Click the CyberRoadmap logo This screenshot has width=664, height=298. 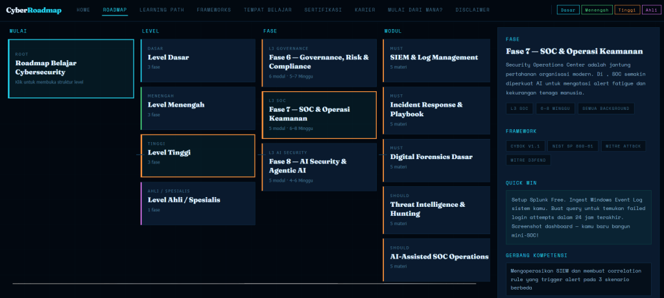(x=34, y=10)
